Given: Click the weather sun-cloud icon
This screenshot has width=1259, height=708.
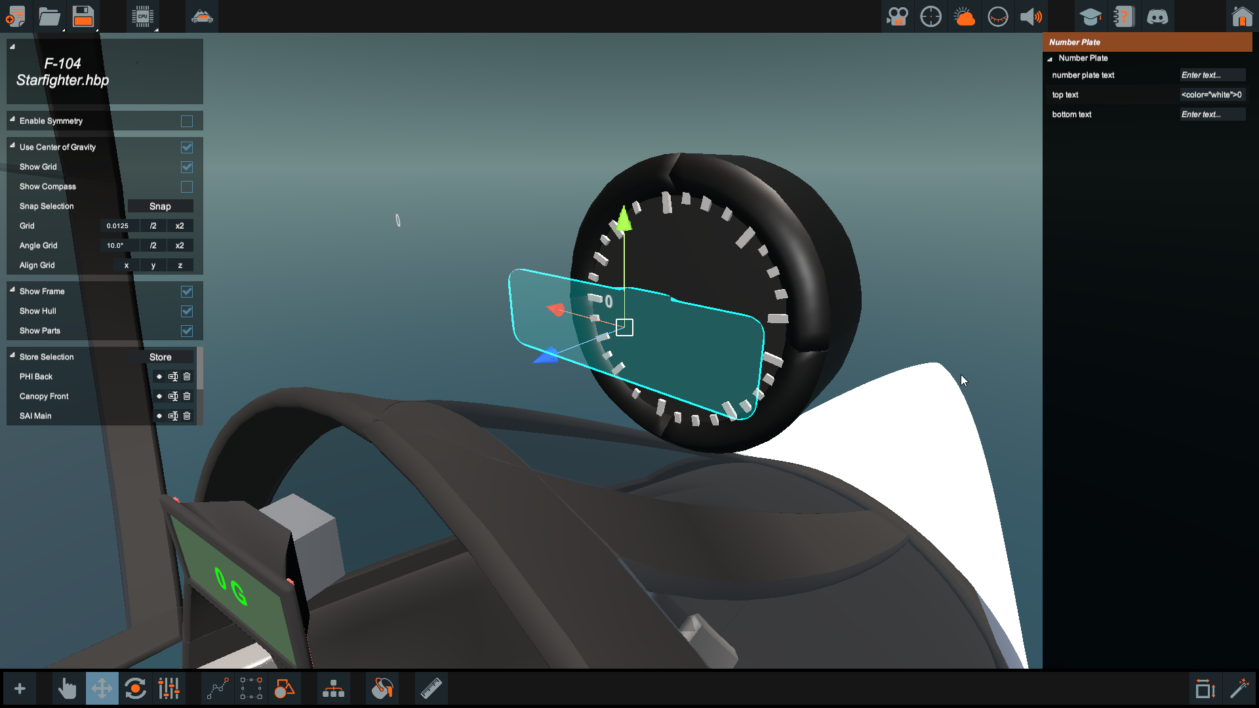Looking at the screenshot, I should tap(964, 16).
